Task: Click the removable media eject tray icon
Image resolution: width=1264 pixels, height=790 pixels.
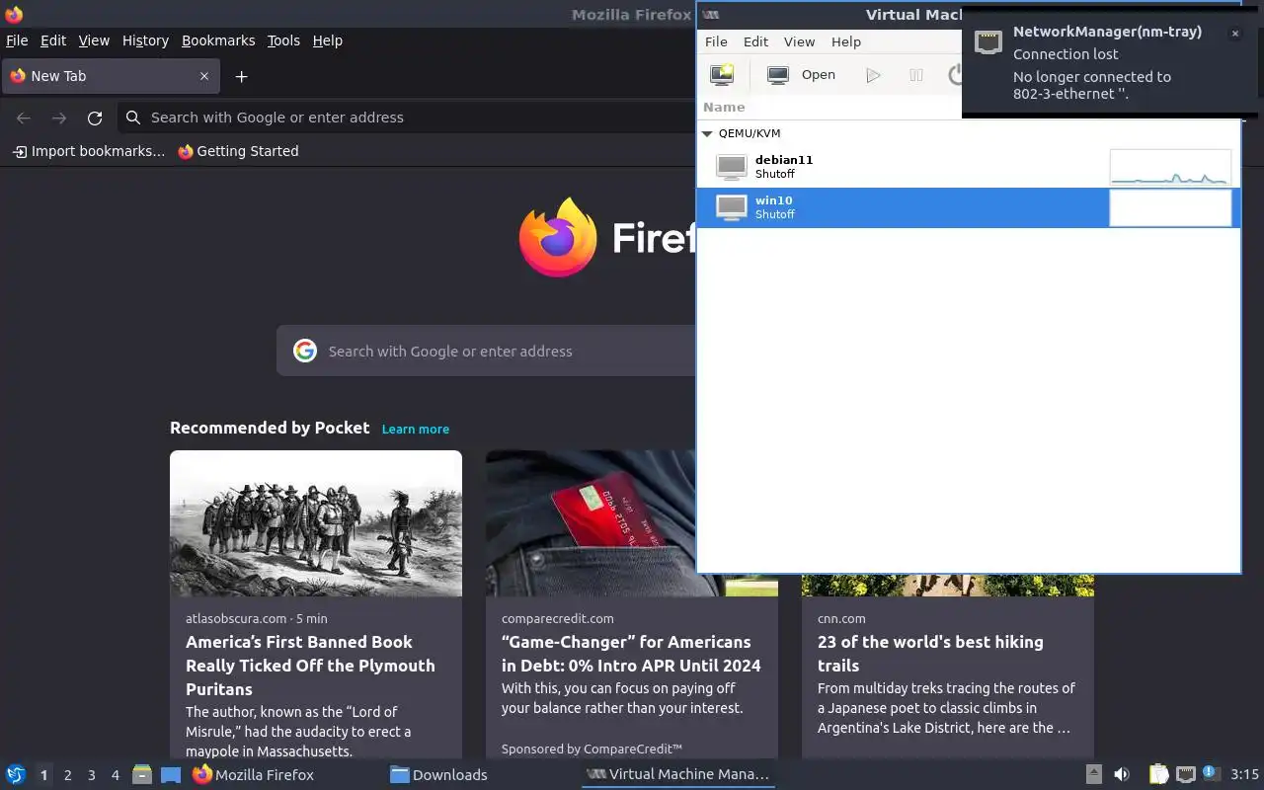Action: (x=1093, y=774)
